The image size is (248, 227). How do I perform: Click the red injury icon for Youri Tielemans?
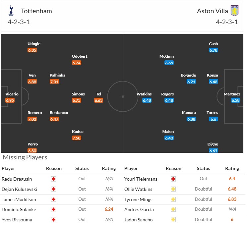(x=173, y=179)
